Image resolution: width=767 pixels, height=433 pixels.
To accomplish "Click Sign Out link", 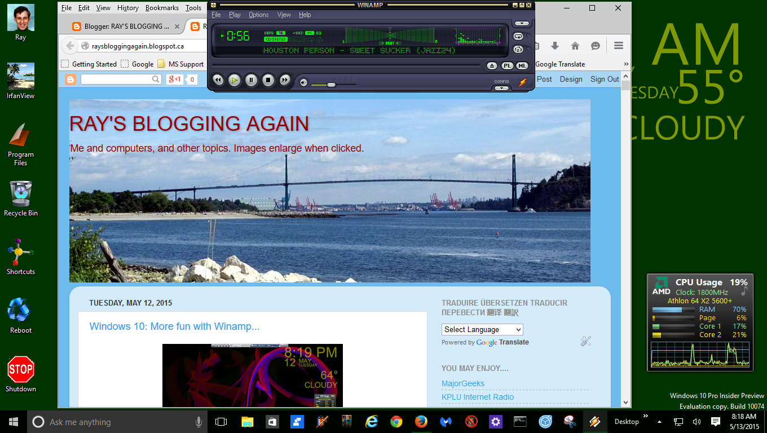I will pyautogui.click(x=605, y=79).
